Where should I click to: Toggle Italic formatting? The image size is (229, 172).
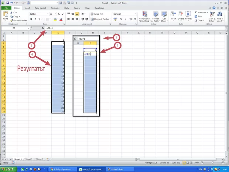point(35,19)
